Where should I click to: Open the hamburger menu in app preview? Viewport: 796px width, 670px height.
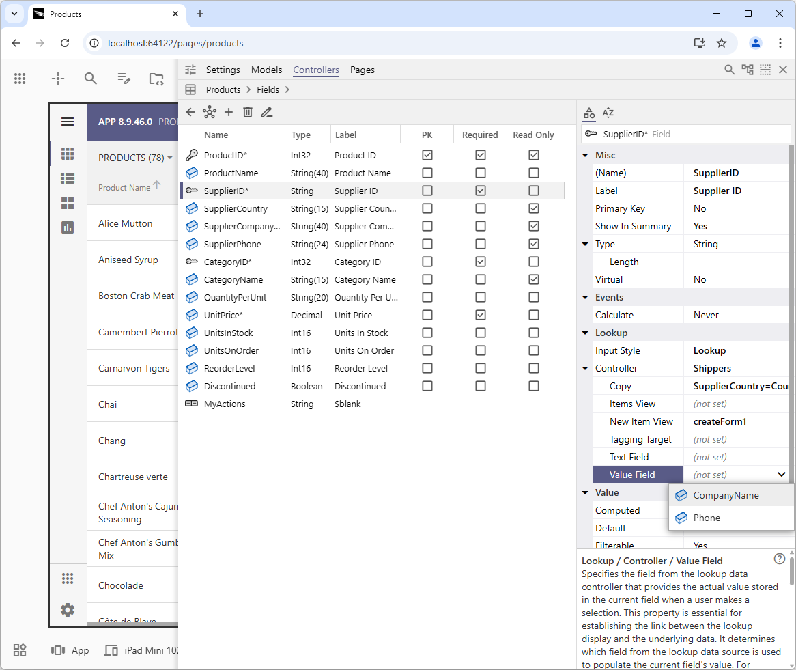pos(68,122)
